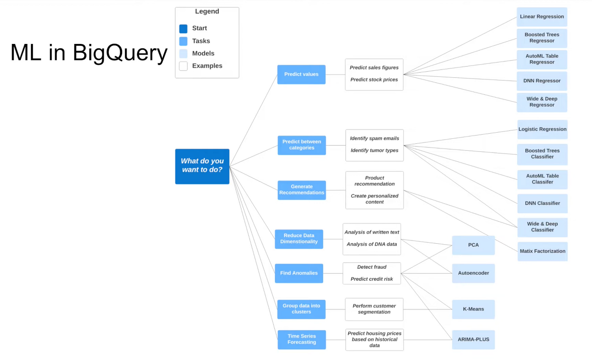Image resolution: width=592 pixels, height=364 pixels.
Task: Select the 'What do you want to do?' start node
Action: 202,167
